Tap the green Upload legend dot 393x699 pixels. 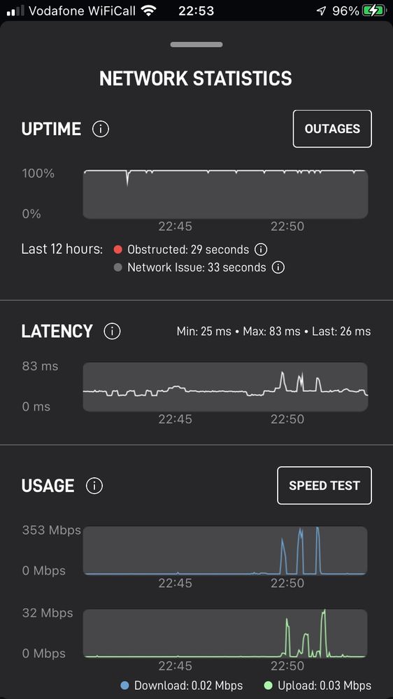[267, 685]
